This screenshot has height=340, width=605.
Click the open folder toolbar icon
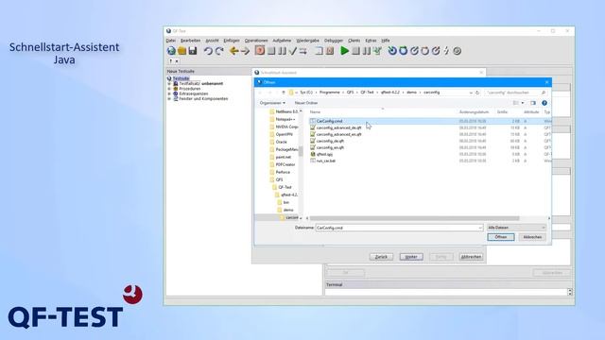181,50
